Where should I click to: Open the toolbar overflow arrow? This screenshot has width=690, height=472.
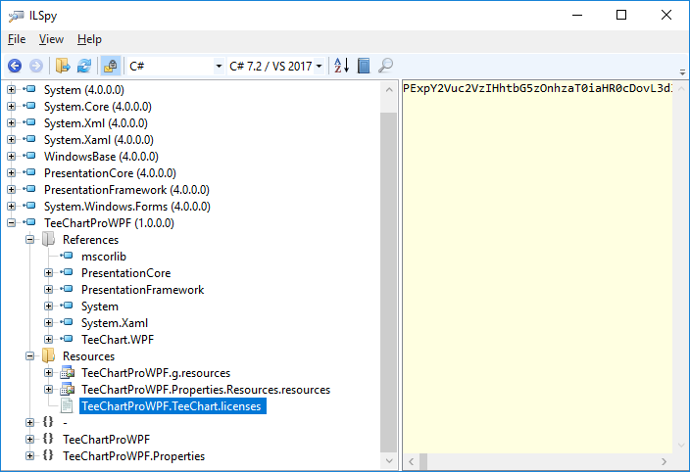tap(682, 72)
